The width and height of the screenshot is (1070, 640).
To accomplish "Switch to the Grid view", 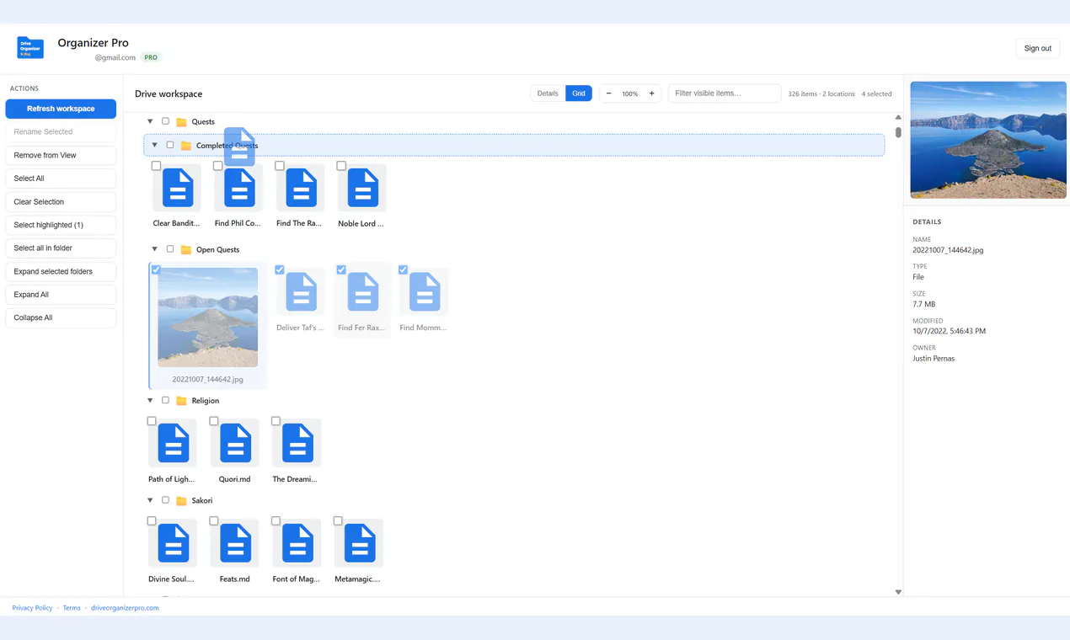I will [579, 93].
